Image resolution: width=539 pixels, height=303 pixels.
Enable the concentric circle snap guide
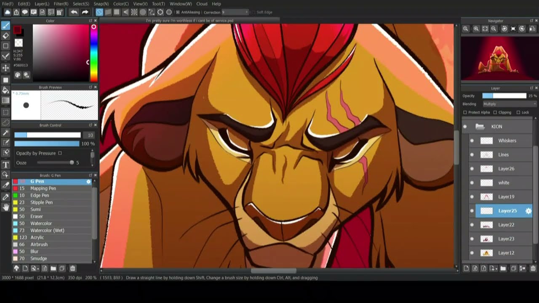click(143, 12)
